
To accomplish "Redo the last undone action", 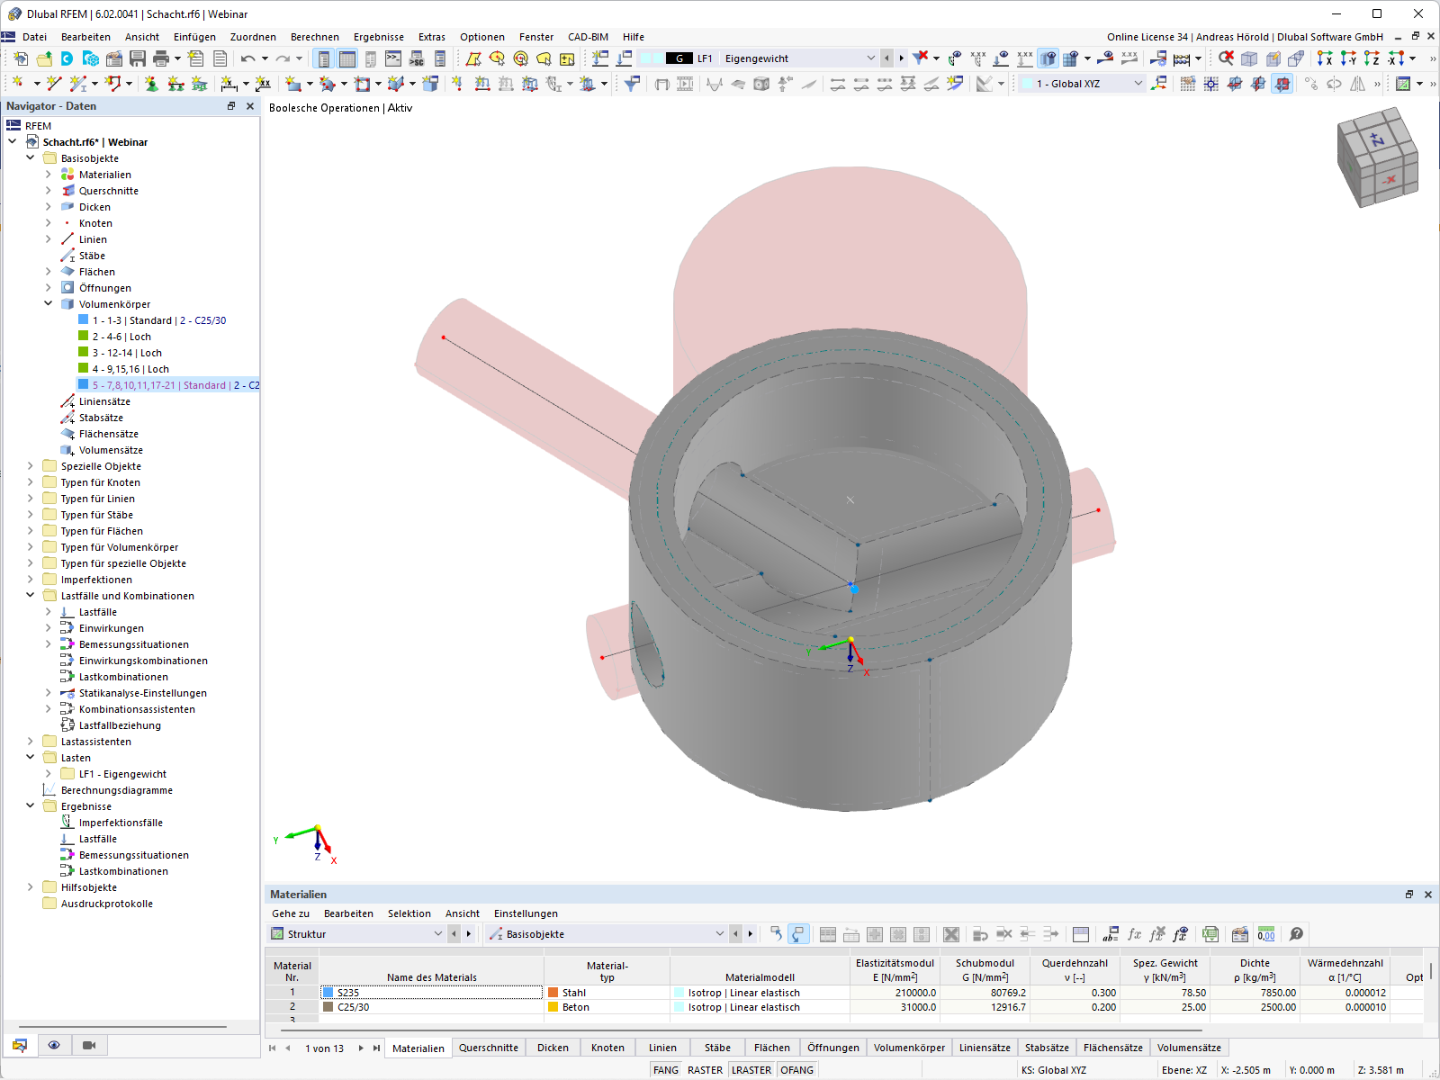I will tap(283, 58).
